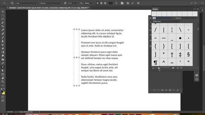
Task: Select the Gradient tool
Action: click(3, 52)
